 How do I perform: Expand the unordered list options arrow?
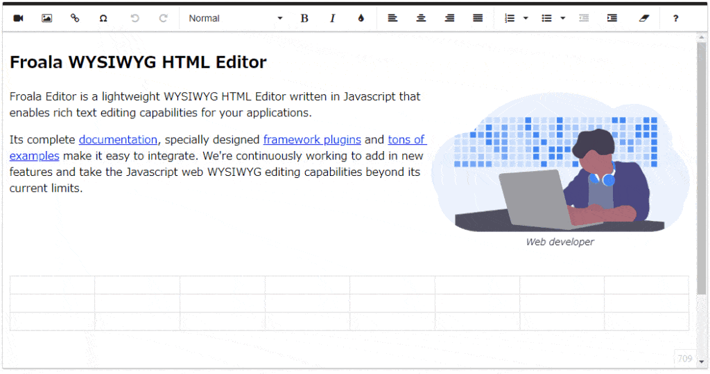562,19
